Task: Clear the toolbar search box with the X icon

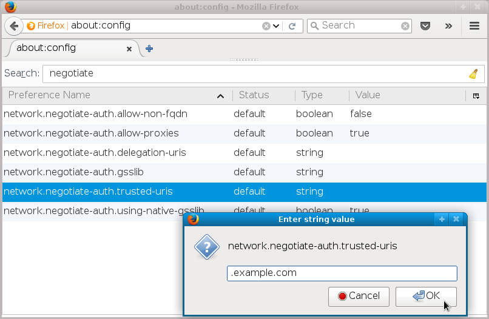Action: coord(405,26)
